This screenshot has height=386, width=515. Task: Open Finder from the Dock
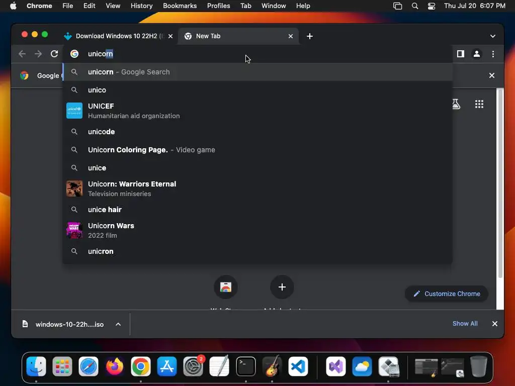coord(36,366)
